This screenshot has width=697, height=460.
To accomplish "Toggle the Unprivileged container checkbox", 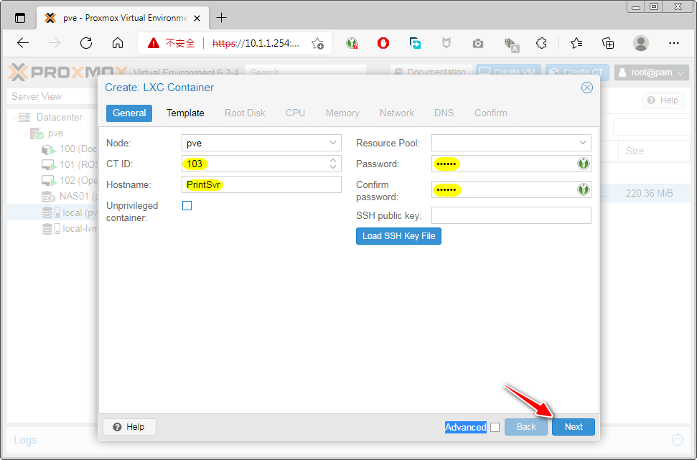I will 187,206.
